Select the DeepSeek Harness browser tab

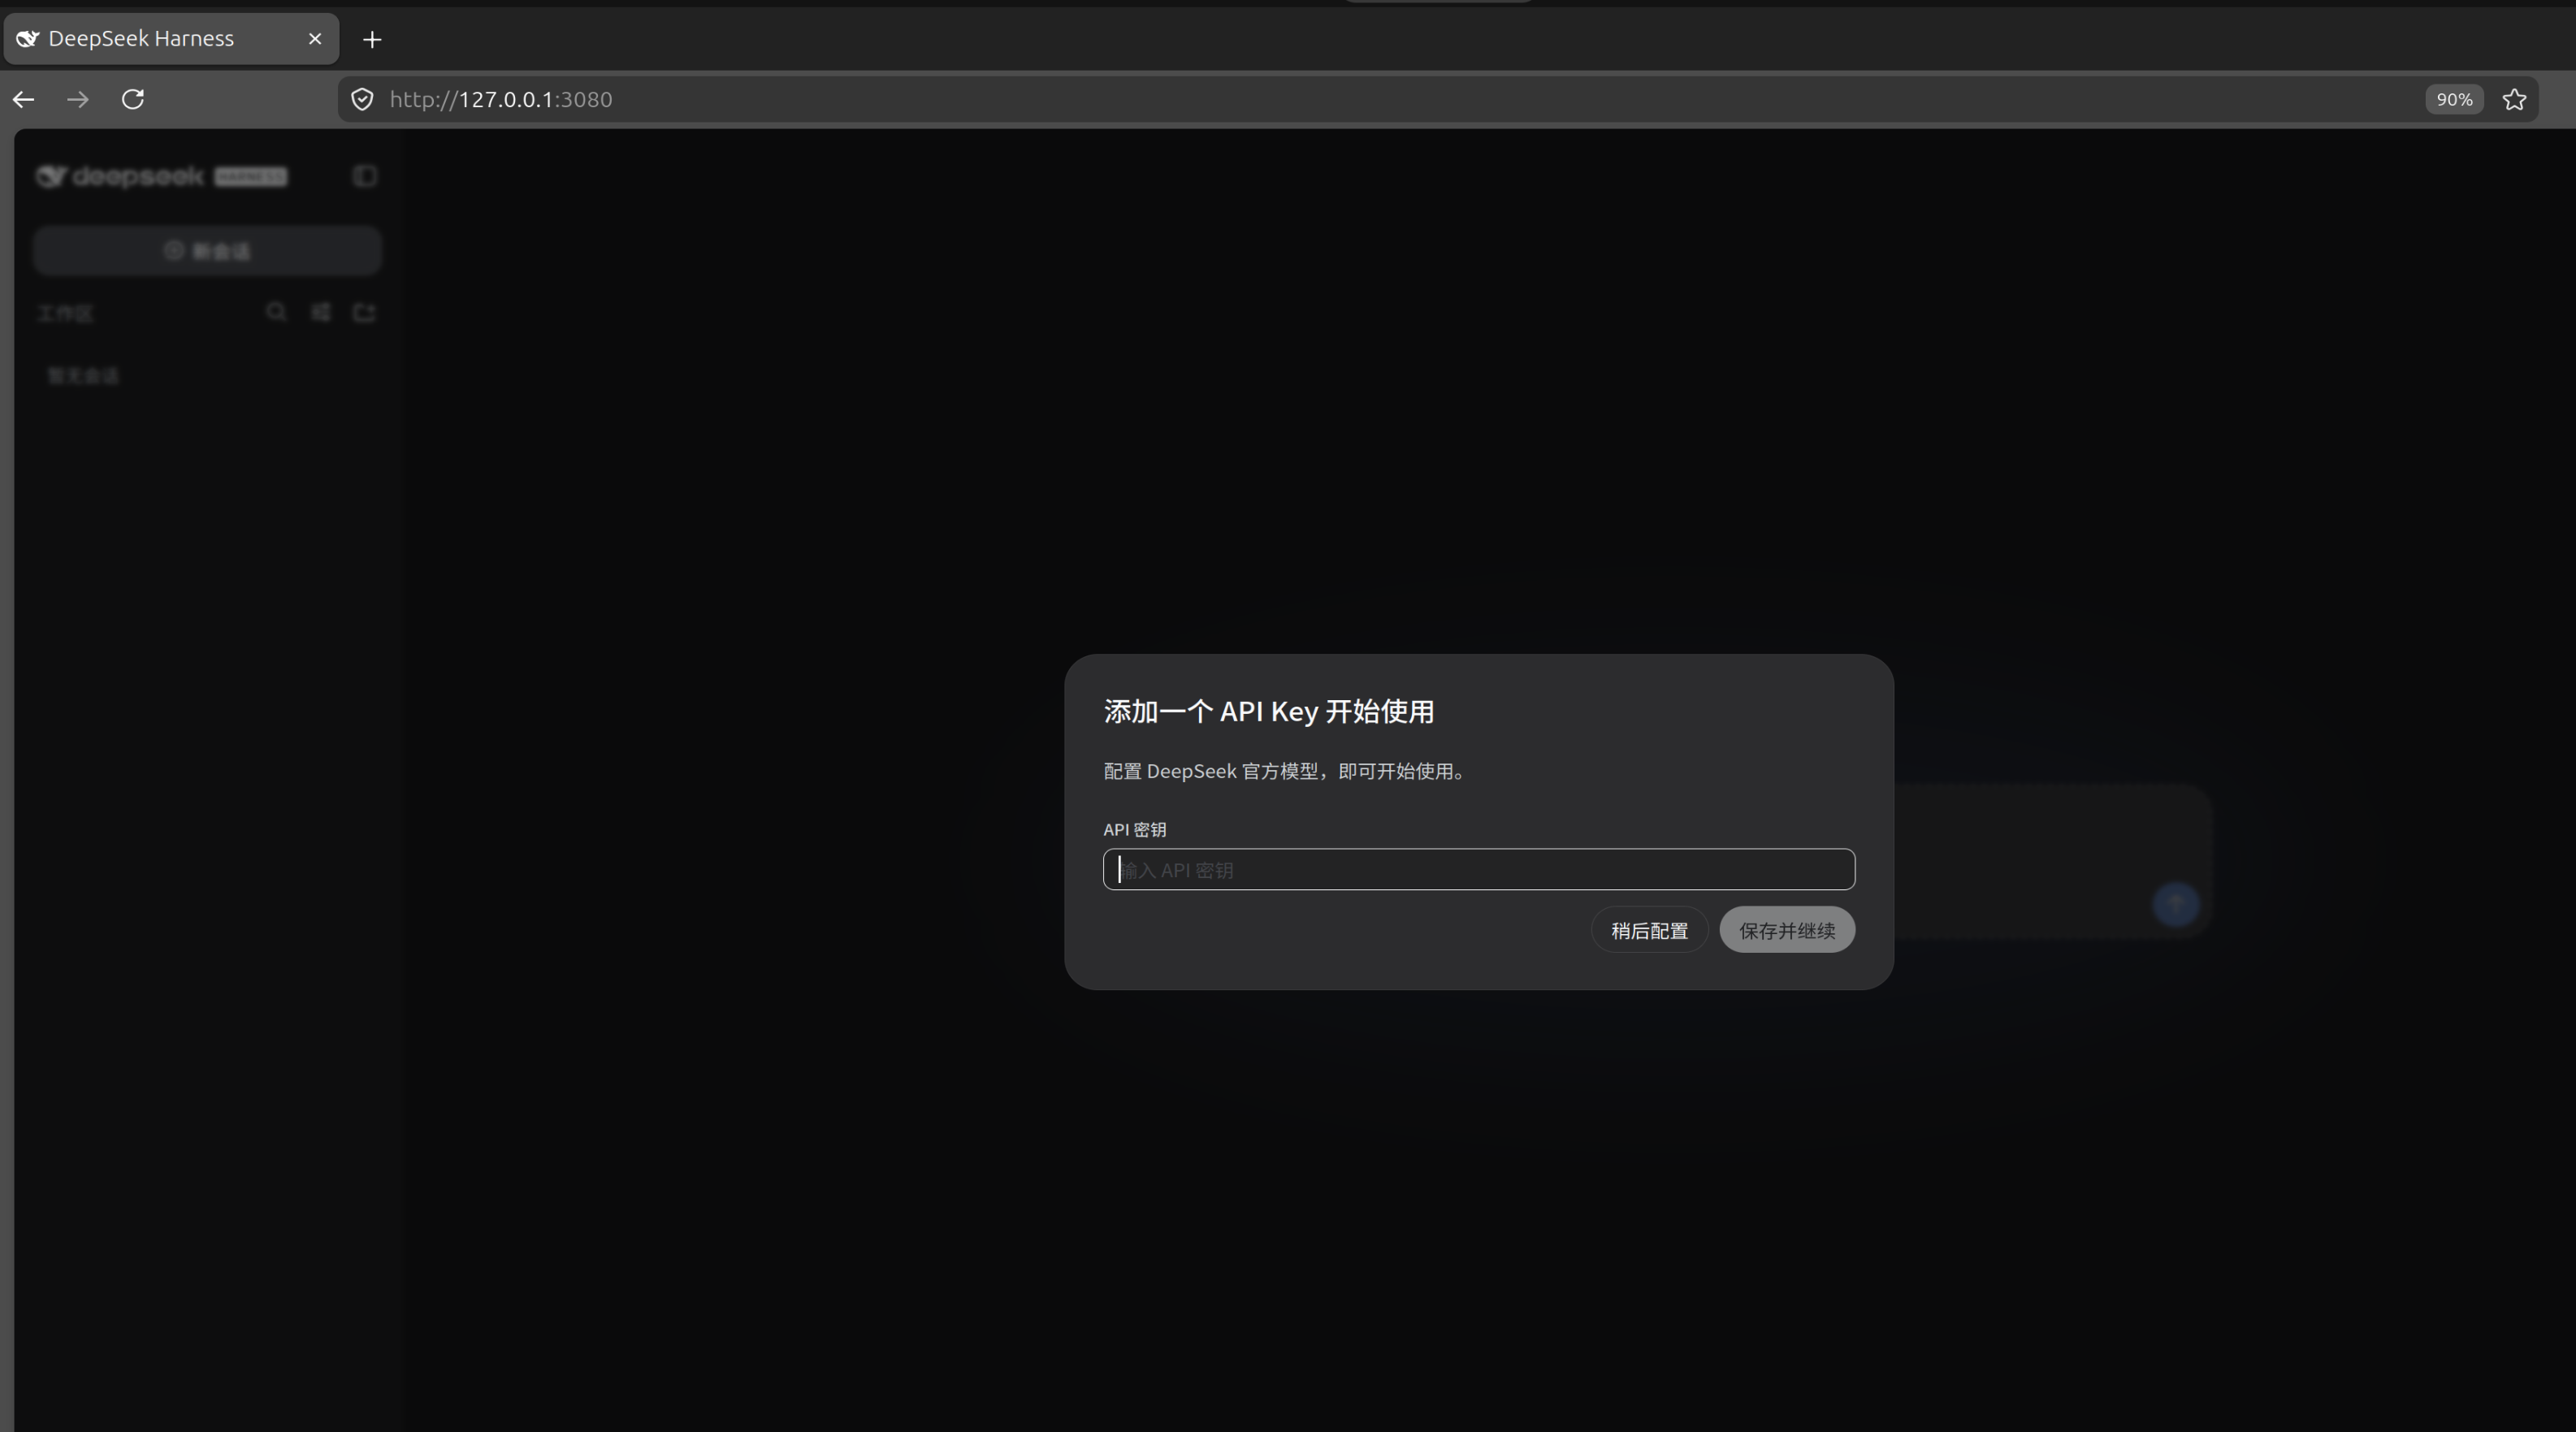point(171,39)
